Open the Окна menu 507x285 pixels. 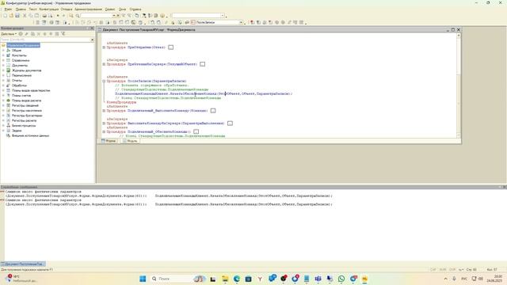point(122,9)
